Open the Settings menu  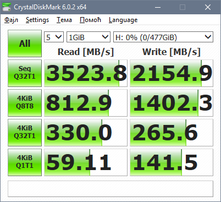point(37,20)
